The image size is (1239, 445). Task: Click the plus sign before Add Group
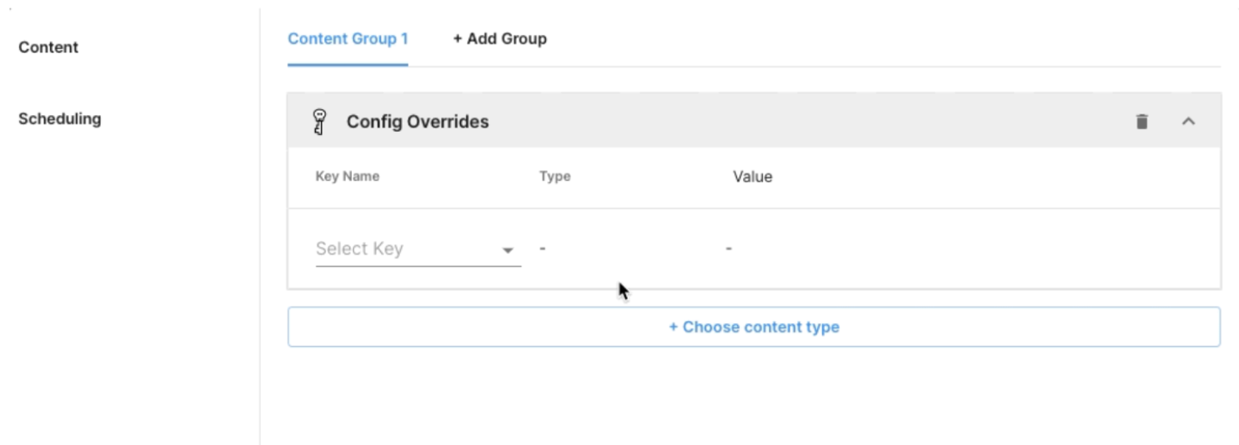click(458, 38)
